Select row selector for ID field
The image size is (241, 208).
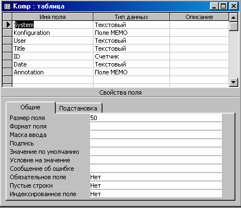7,56
